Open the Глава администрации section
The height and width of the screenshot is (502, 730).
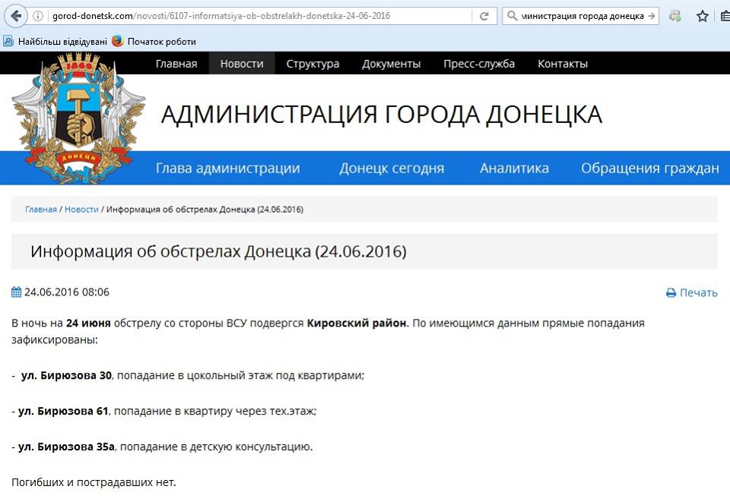coord(227,169)
